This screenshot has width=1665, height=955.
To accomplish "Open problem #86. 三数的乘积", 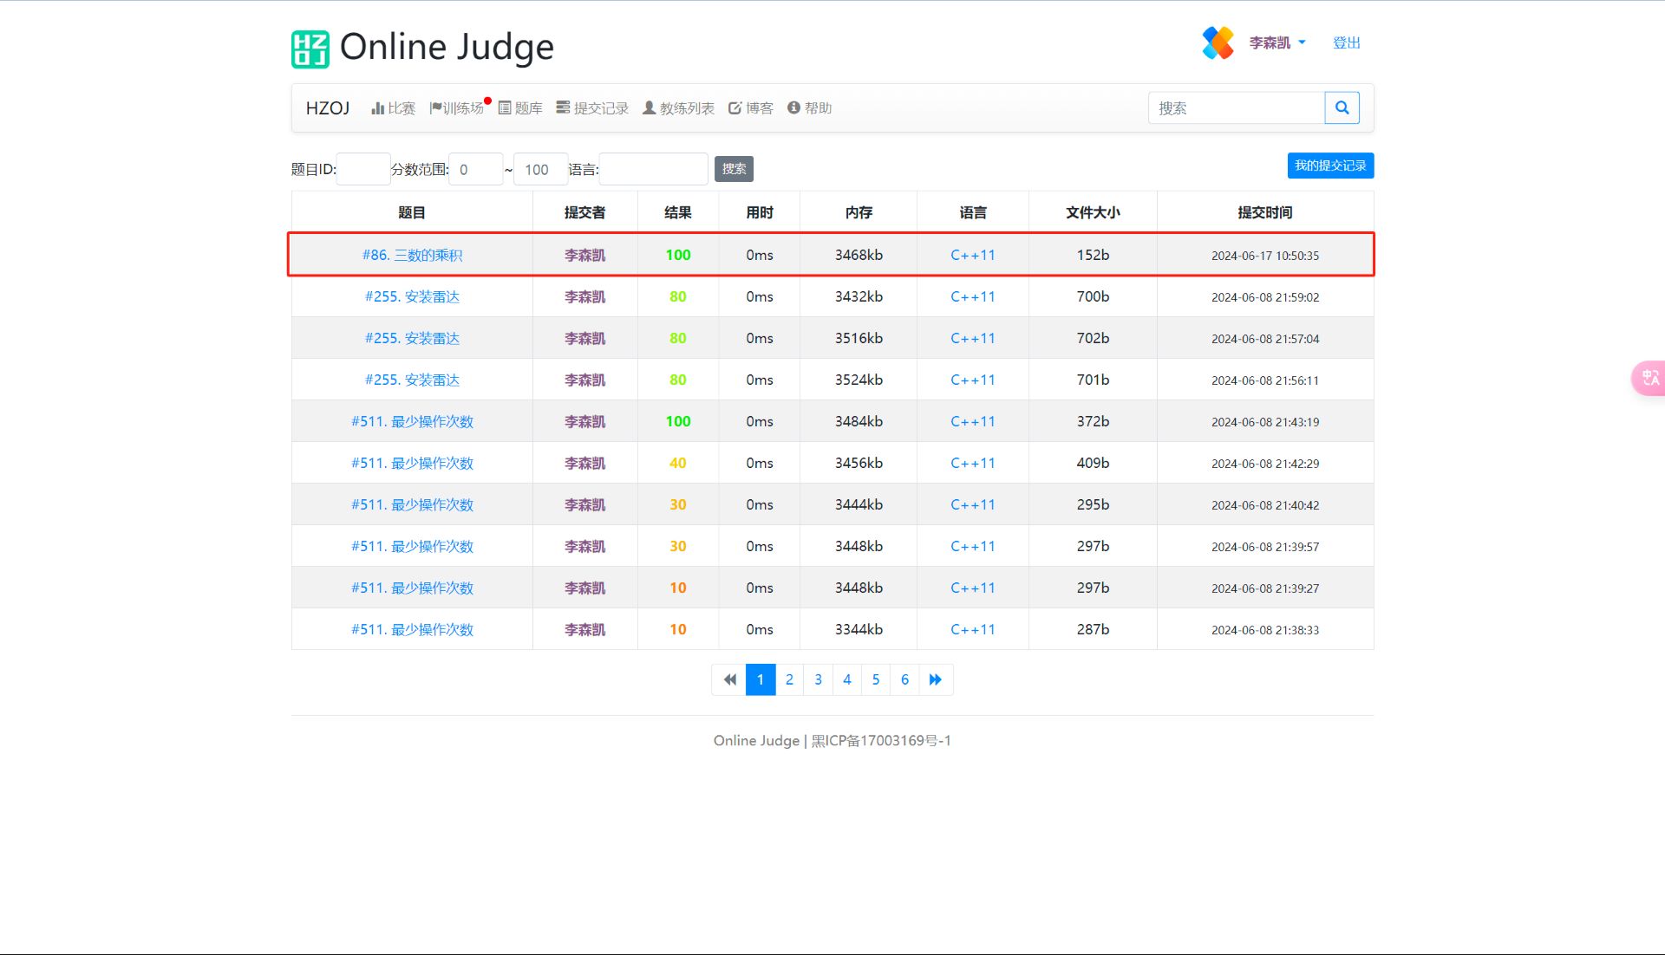I will pyautogui.click(x=412, y=255).
